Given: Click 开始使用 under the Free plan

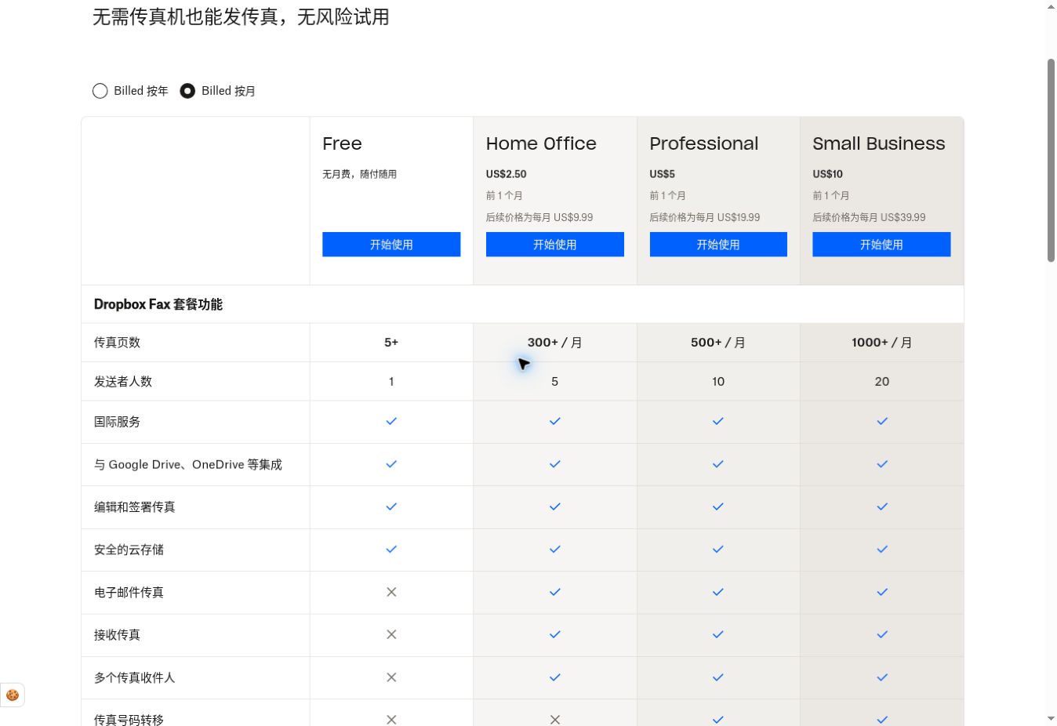Looking at the screenshot, I should click(391, 245).
